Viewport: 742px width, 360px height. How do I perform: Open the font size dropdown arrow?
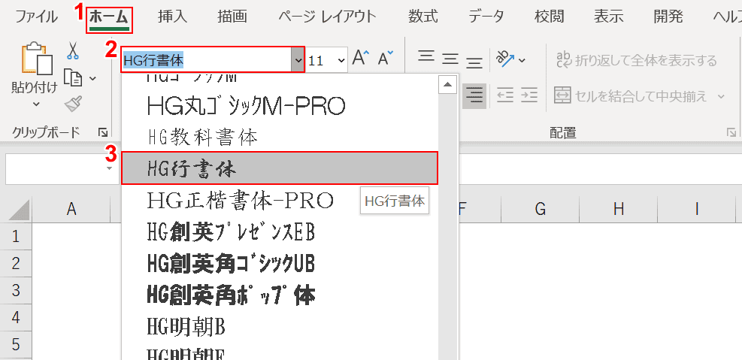tap(341, 60)
